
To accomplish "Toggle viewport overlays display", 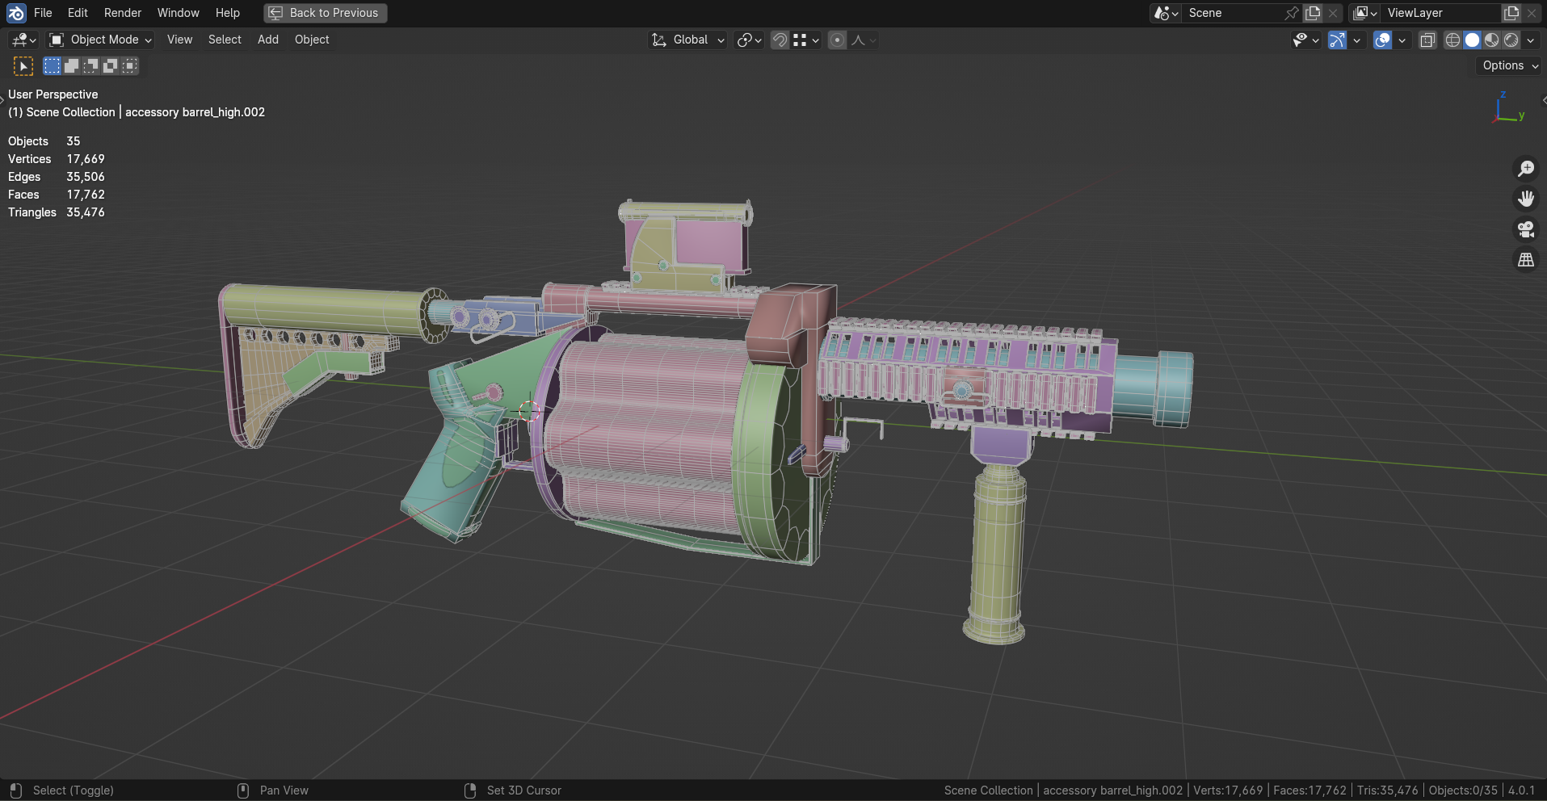I will [x=1382, y=40].
